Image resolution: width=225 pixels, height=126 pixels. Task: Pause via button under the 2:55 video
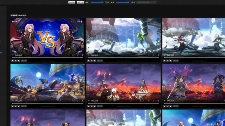(x=91, y=106)
